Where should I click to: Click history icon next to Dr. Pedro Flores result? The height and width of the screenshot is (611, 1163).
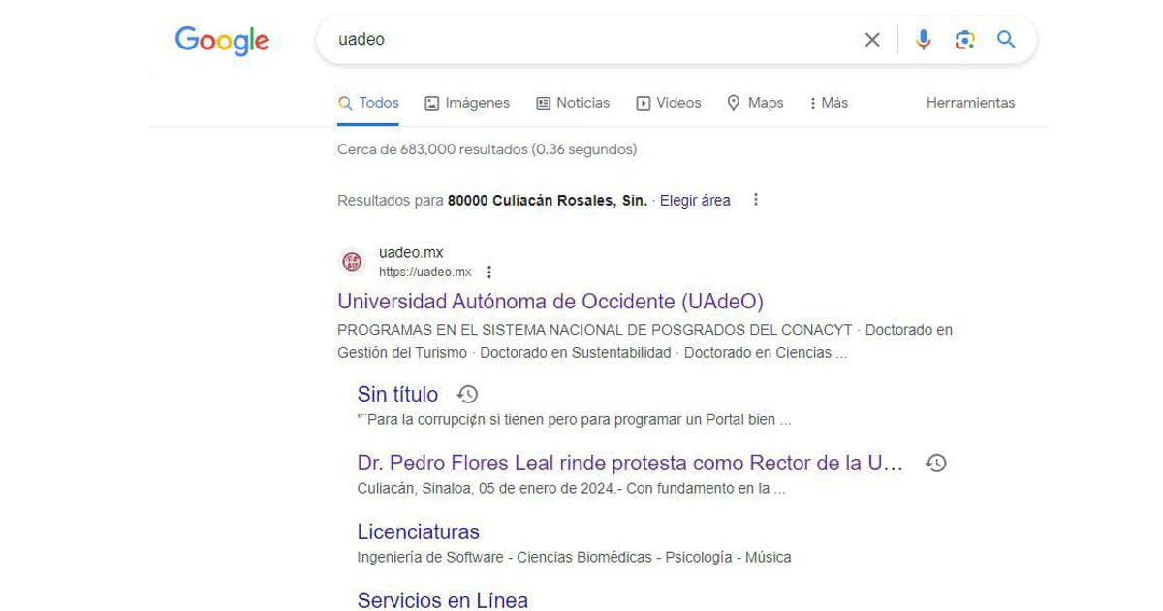(935, 463)
